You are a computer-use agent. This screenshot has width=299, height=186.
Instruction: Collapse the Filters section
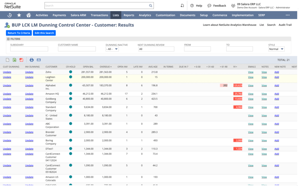coord(8,39)
